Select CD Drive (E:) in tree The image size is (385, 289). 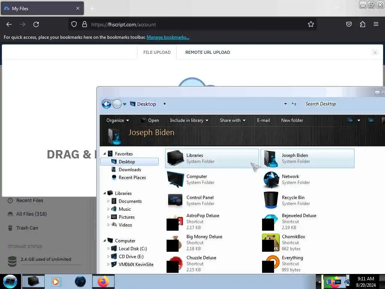(x=131, y=257)
